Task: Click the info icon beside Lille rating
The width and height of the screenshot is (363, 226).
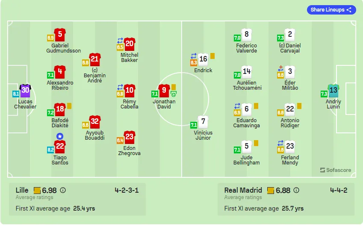Action: pyautogui.click(x=63, y=190)
